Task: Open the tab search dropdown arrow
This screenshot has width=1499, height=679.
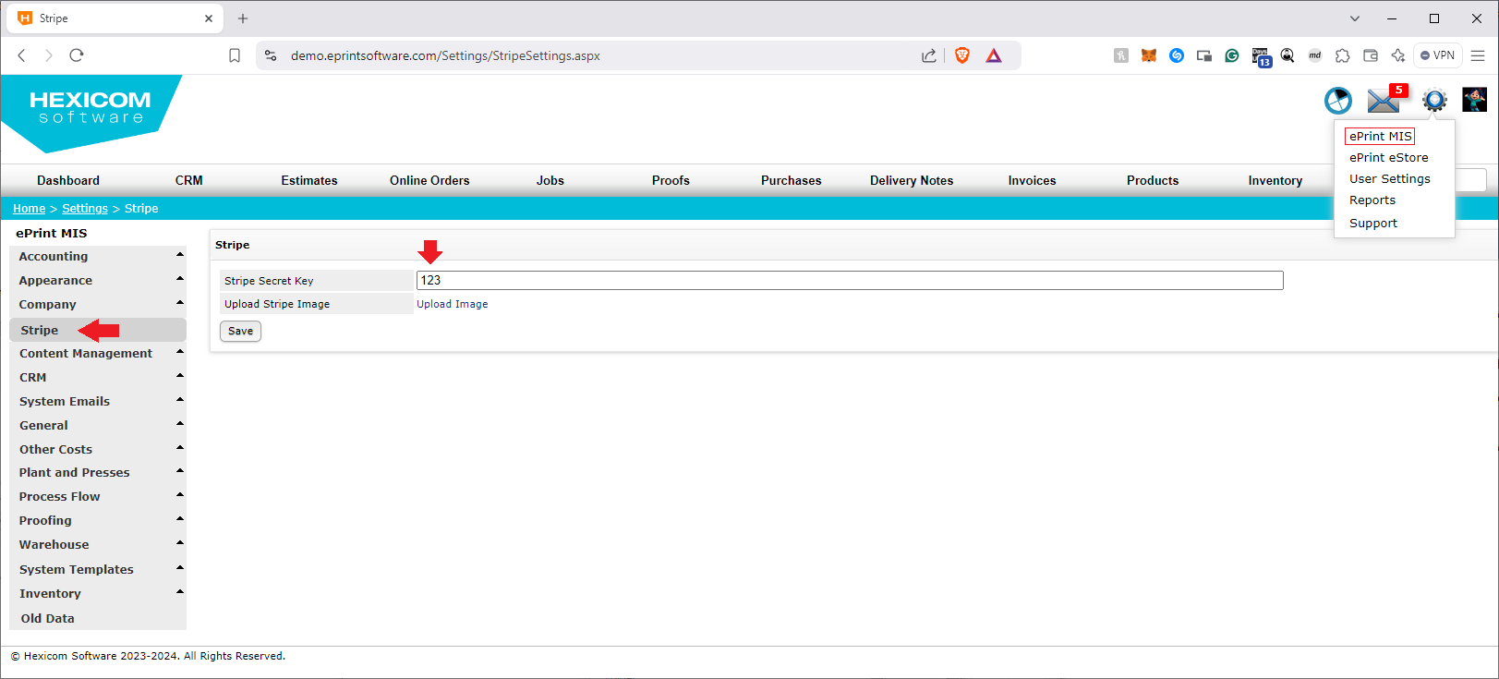Action: (x=1355, y=18)
